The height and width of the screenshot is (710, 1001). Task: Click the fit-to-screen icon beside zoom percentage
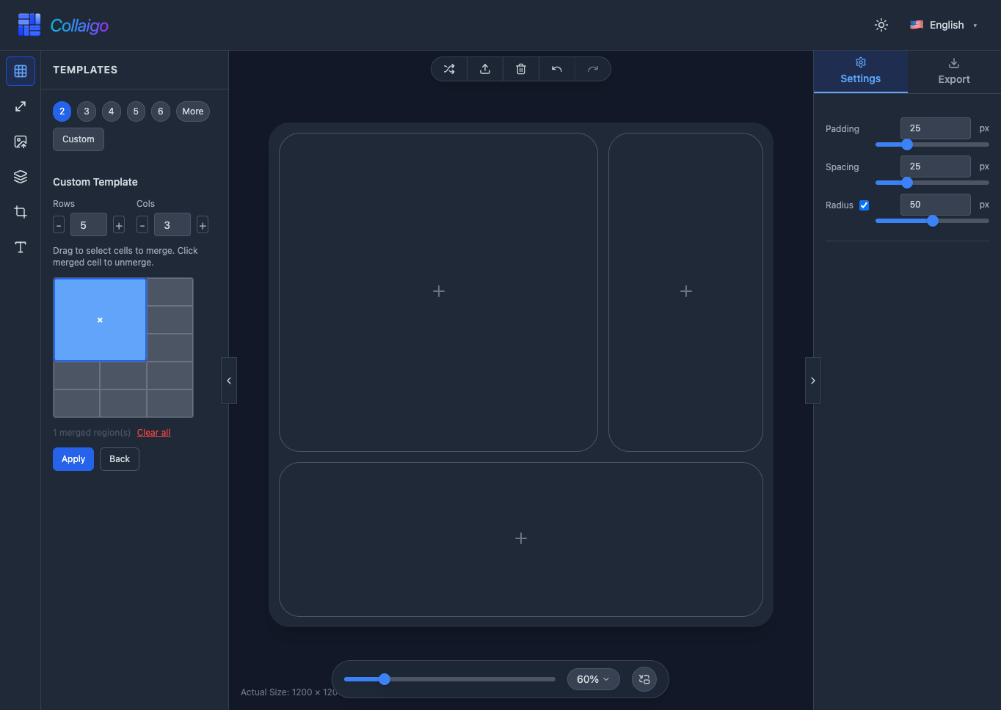(644, 679)
